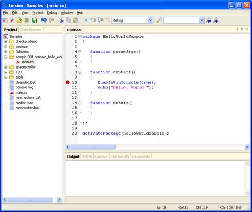Expand the checkersdemo folder
252x212 pixels.
6,41
